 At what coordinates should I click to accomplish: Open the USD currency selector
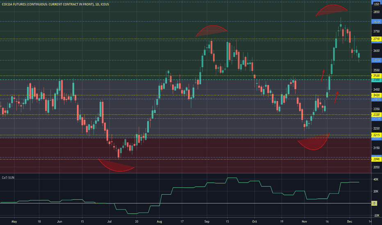[x=376, y=4]
